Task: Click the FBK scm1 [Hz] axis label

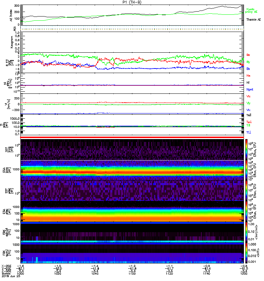Action: [7, 253]
